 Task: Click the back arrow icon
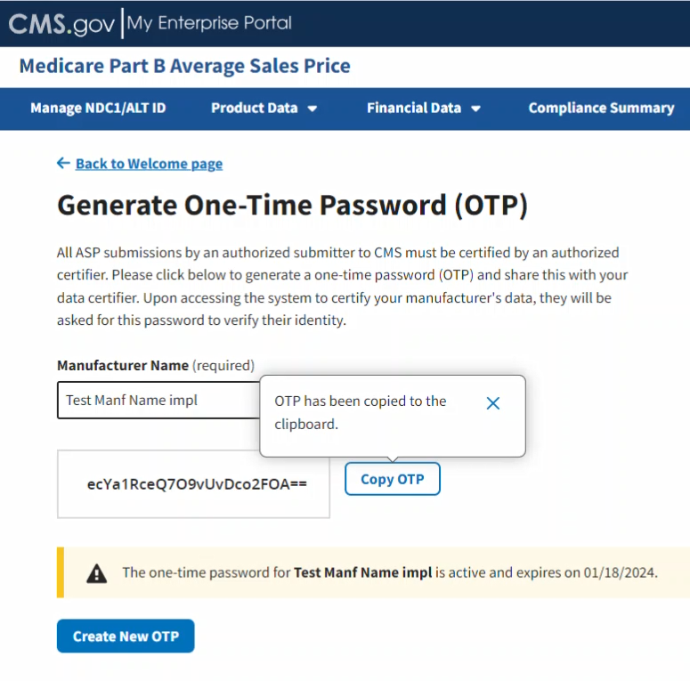point(63,163)
